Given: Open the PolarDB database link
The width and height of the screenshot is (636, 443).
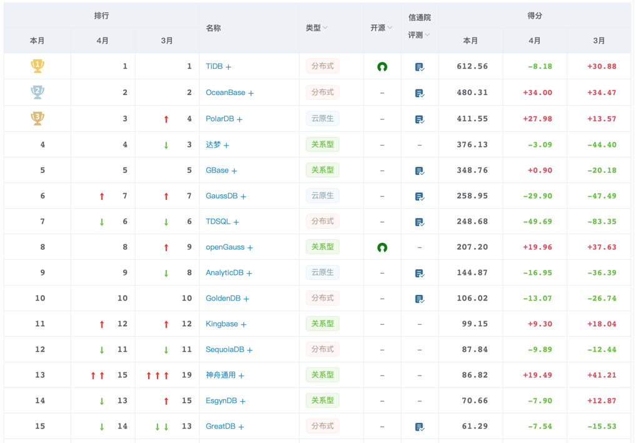Looking at the screenshot, I should tap(220, 119).
